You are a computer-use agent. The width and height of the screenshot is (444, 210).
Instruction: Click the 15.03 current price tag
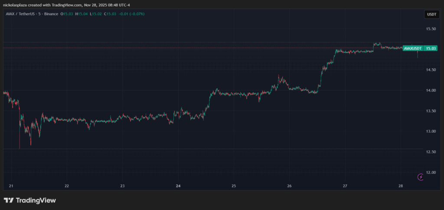click(x=431, y=48)
